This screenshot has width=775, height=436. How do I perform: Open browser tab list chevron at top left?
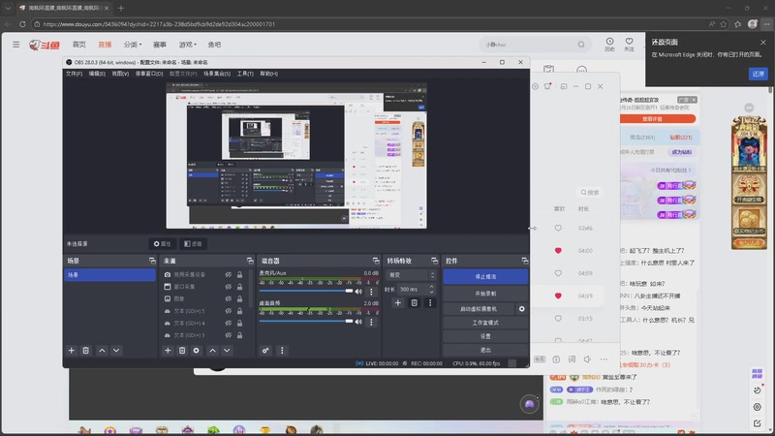tap(8, 9)
